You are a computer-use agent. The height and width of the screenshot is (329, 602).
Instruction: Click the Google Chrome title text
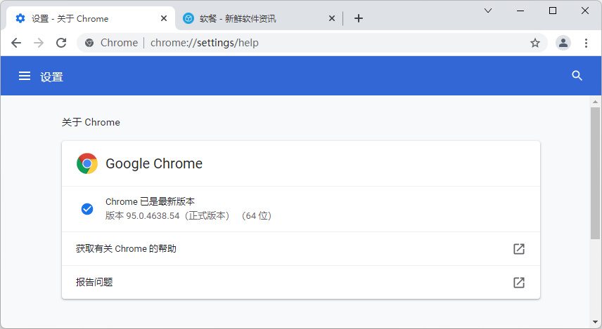pos(154,163)
